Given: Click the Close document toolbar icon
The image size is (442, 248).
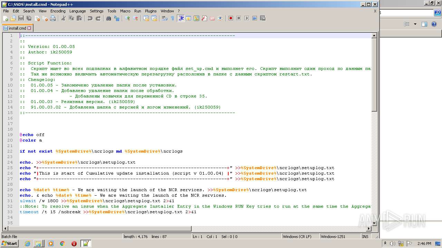Looking at the screenshot, I should pyautogui.click(x=37, y=18).
